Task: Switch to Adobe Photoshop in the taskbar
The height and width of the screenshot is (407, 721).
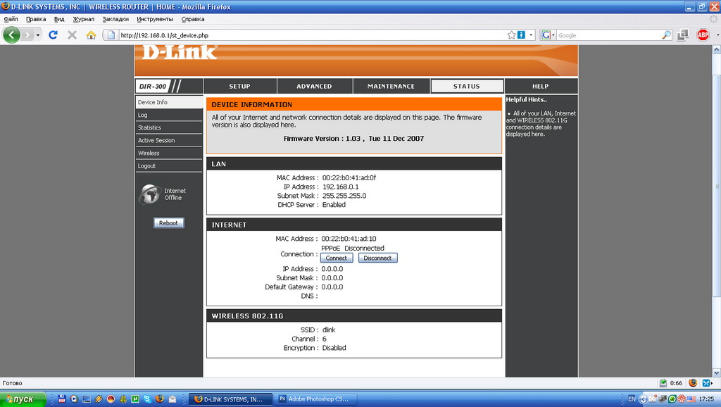Action: 315,399
